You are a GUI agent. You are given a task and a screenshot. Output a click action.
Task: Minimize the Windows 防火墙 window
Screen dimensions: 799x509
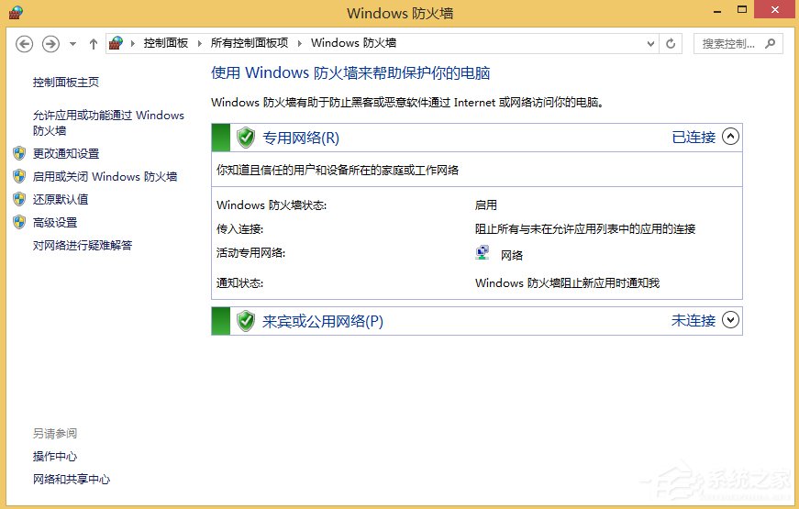[x=717, y=10]
